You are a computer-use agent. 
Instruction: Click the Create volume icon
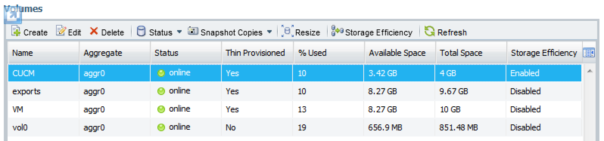tap(16, 32)
